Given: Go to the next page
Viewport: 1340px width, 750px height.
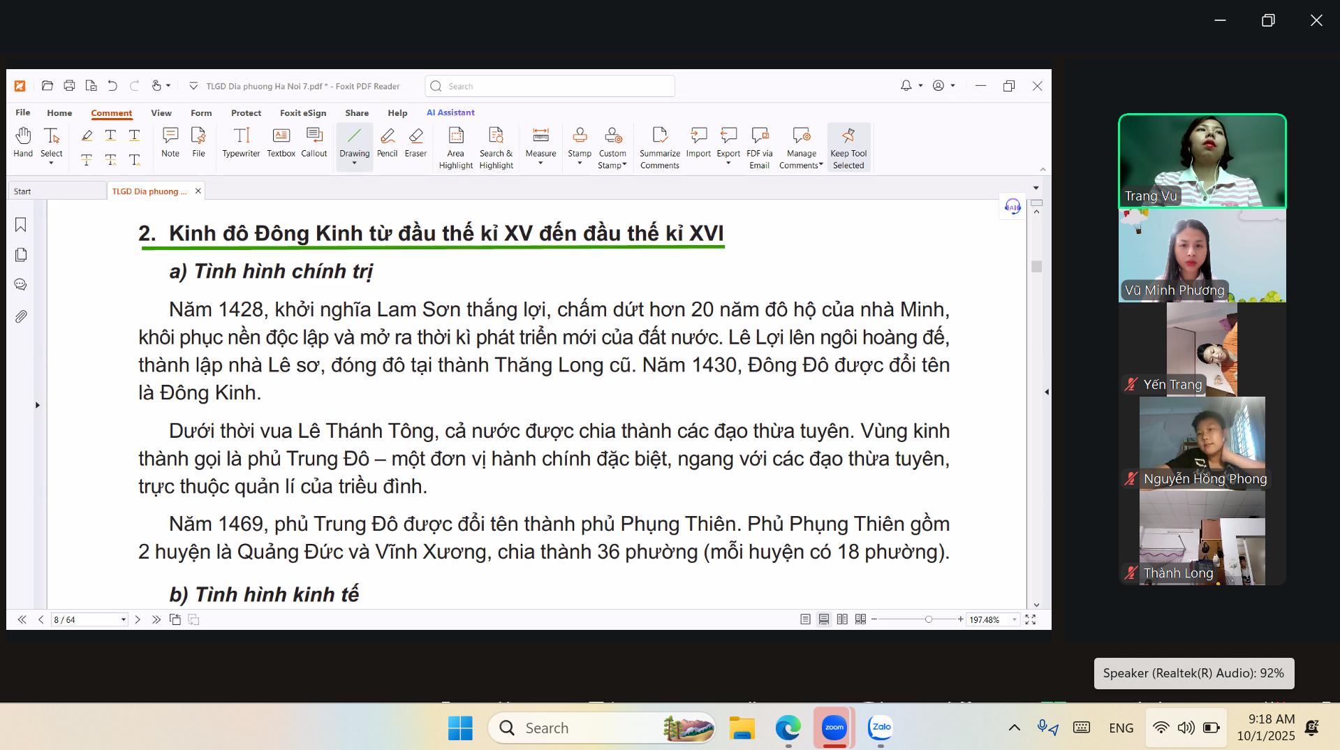Looking at the screenshot, I should (138, 619).
